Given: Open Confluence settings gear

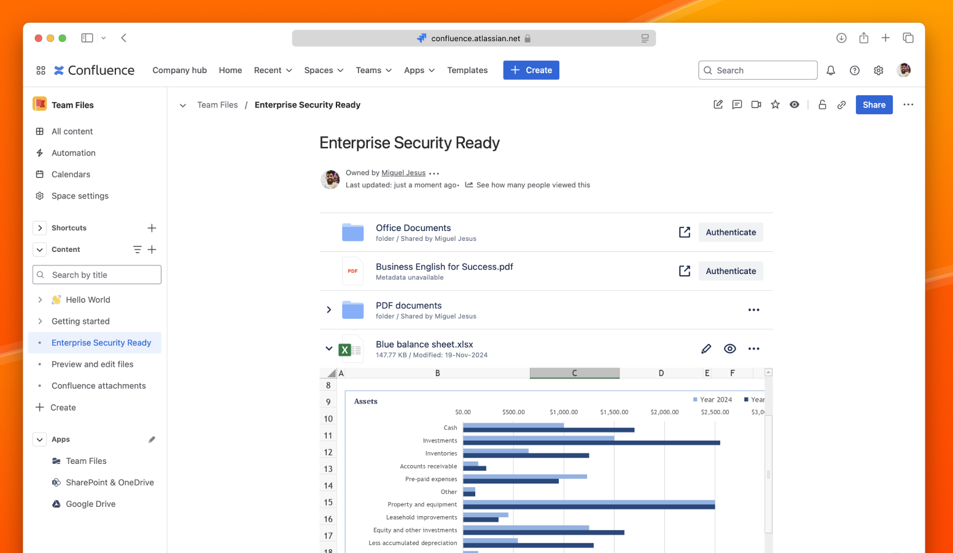Looking at the screenshot, I should coord(879,70).
